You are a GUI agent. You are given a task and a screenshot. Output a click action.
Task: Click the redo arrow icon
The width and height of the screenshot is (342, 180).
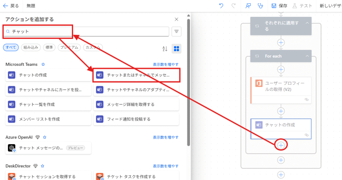[x=233, y=6]
